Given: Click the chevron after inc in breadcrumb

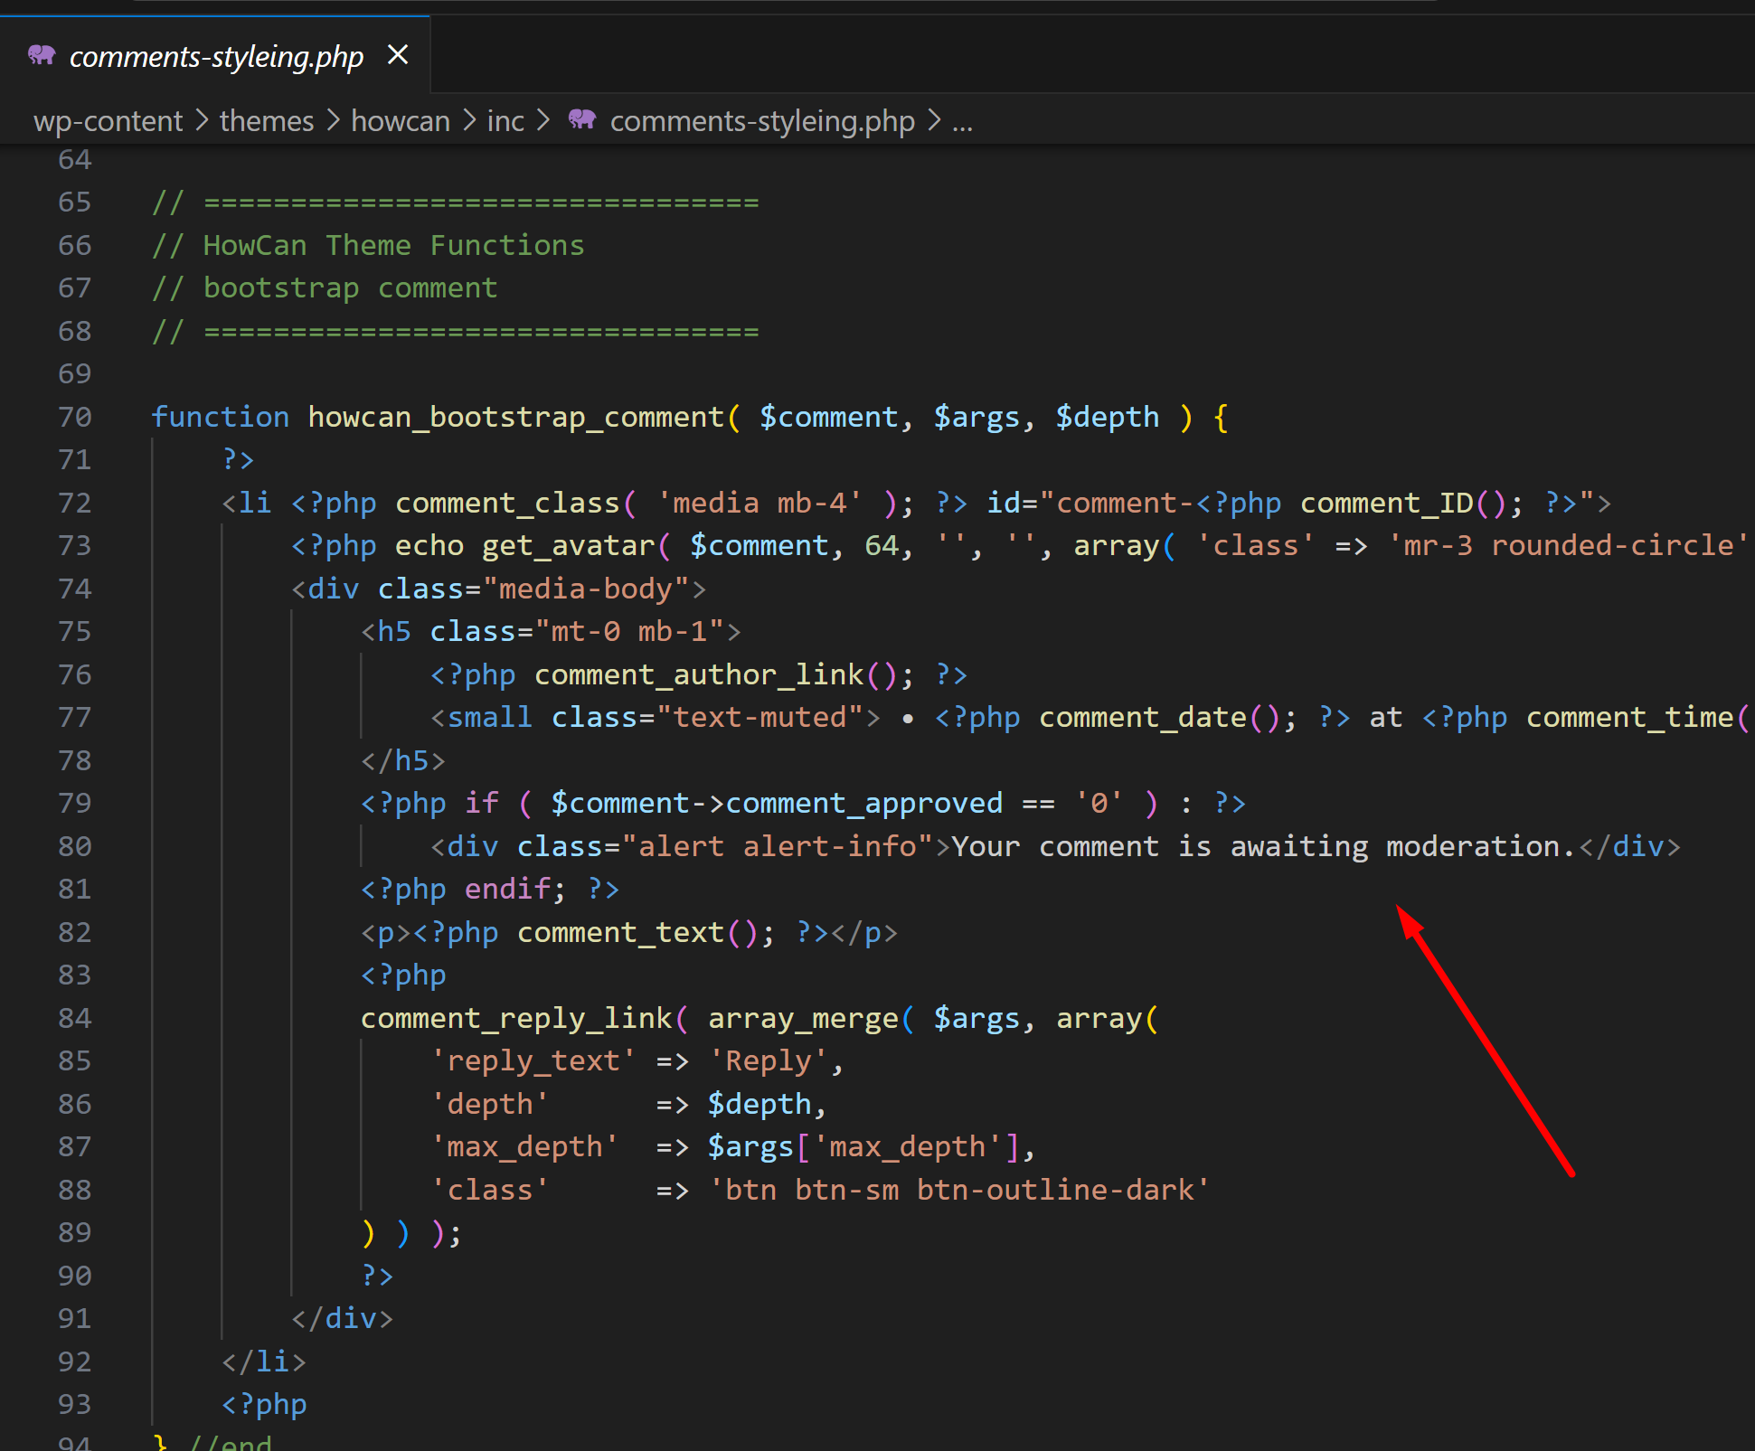Looking at the screenshot, I should coord(543,120).
